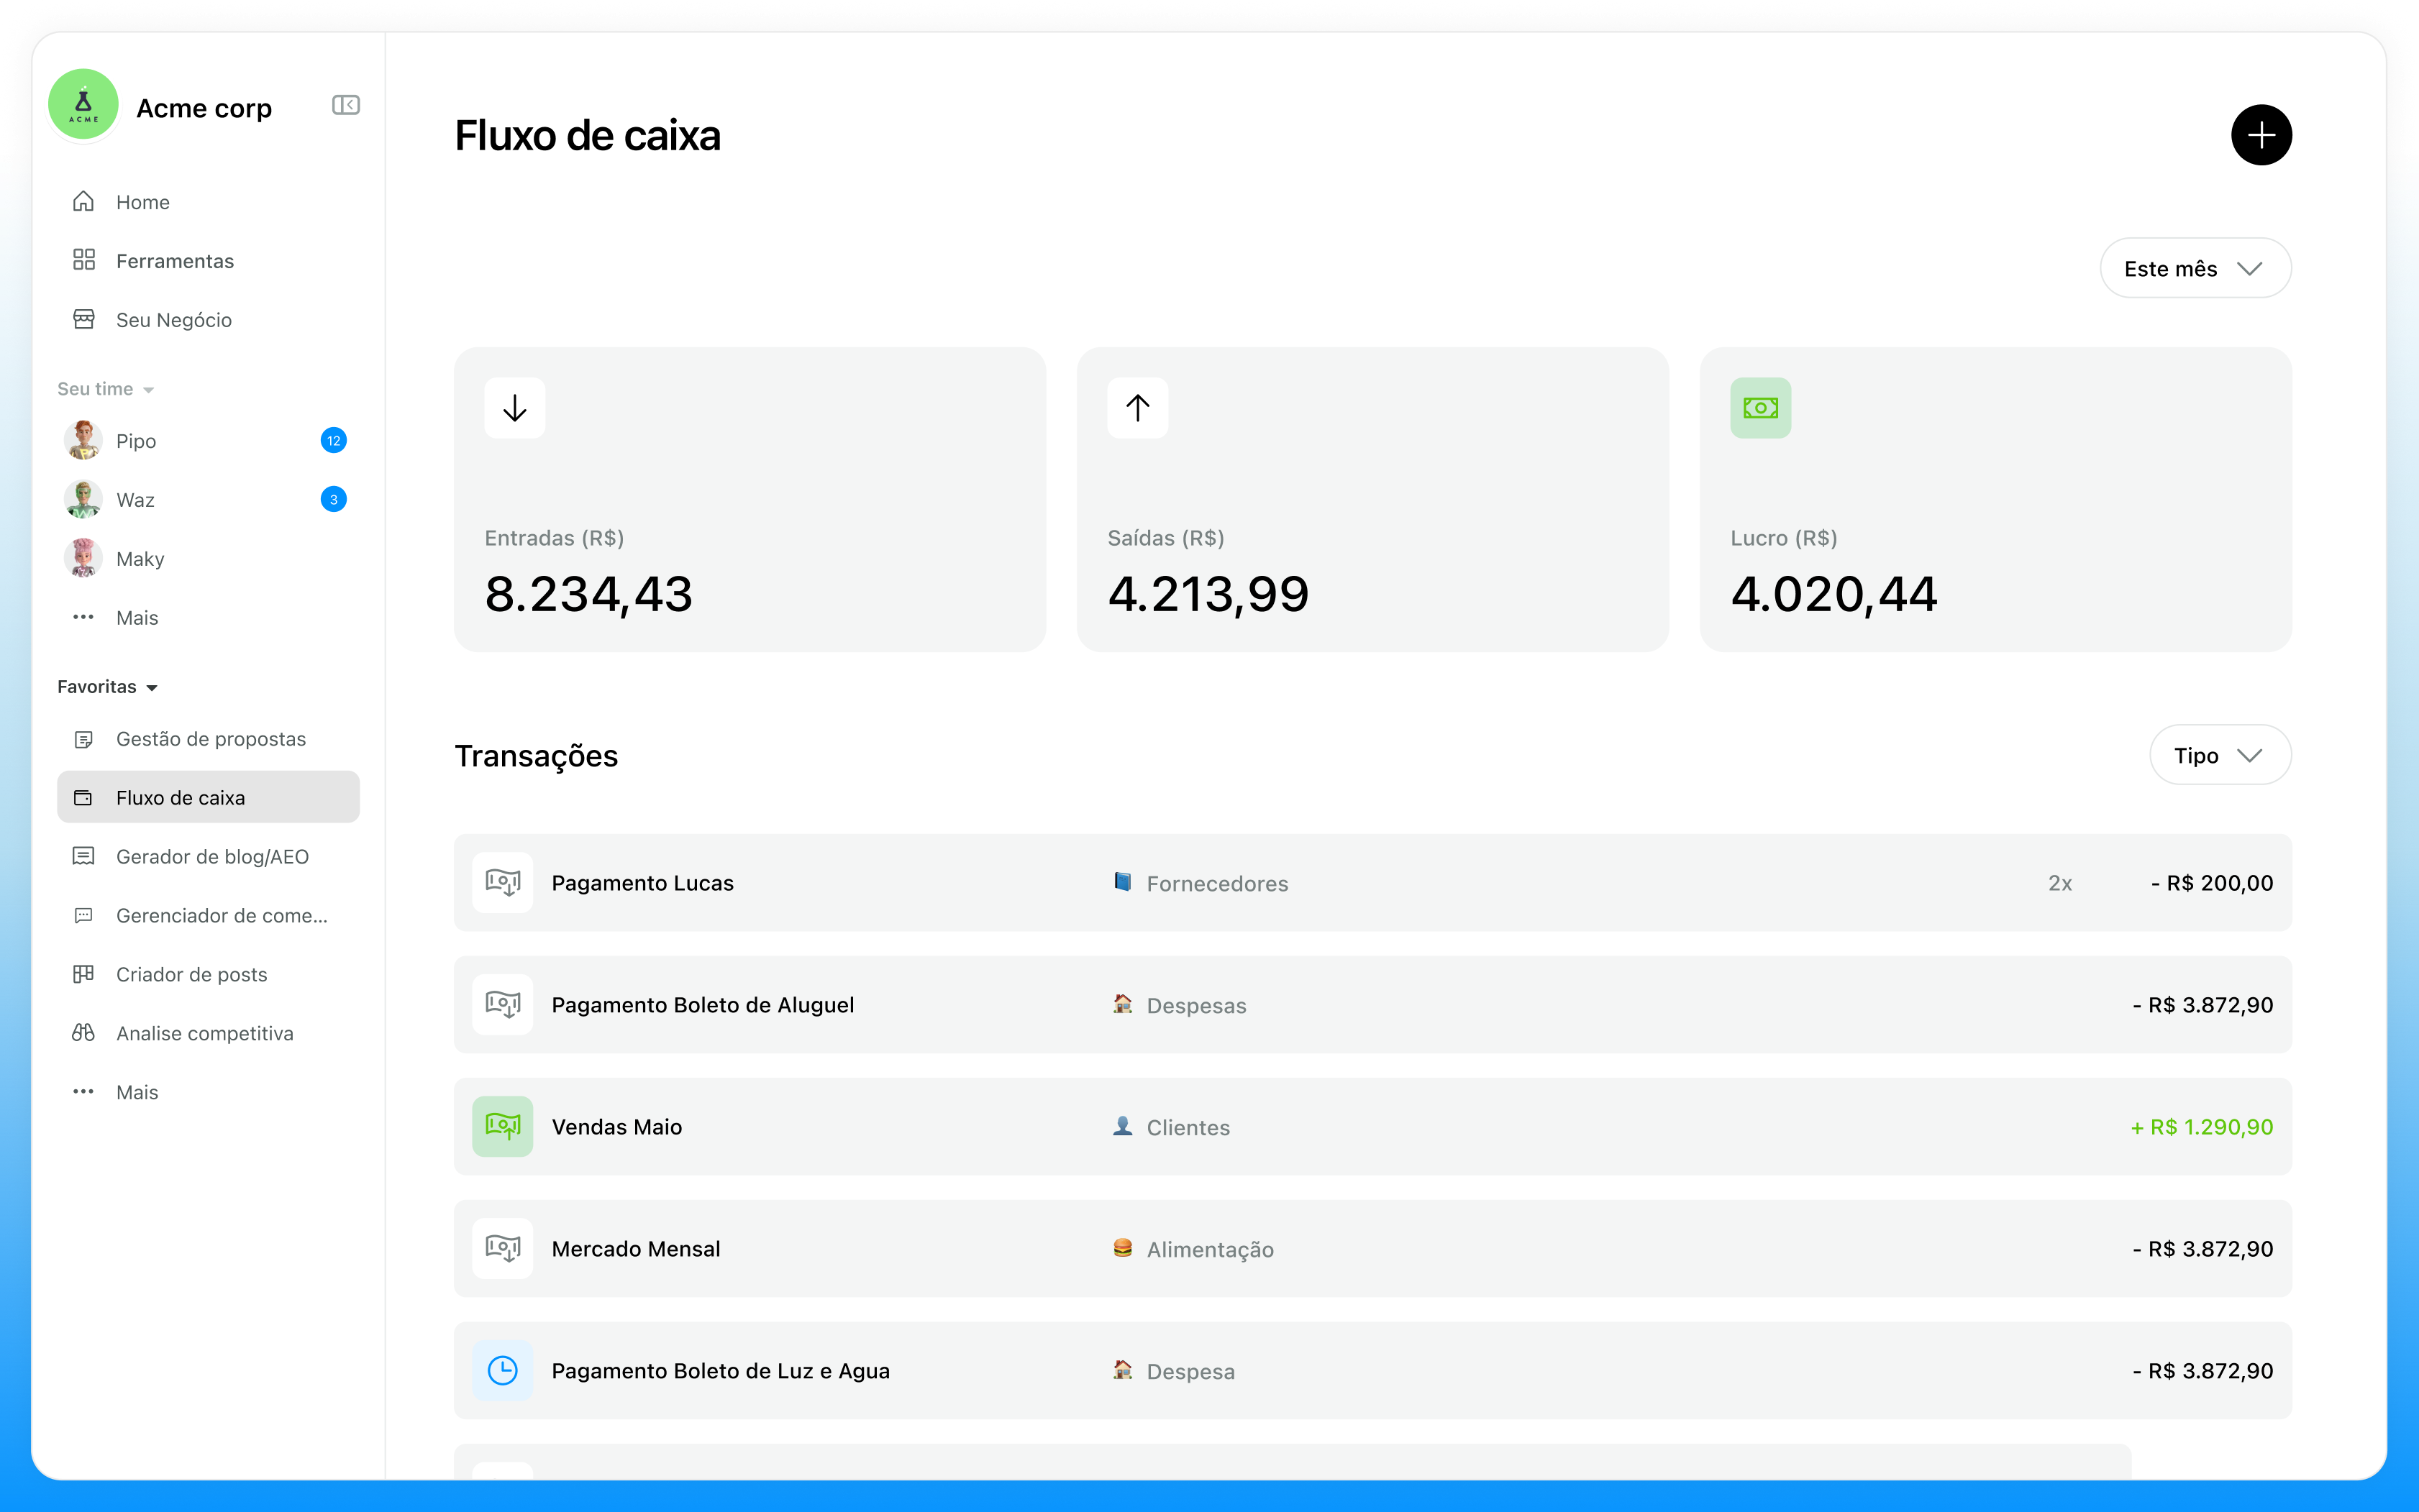The height and width of the screenshot is (1512, 2419).
Task: Open the Este mês period dropdown
Action: coord(2195,268)
